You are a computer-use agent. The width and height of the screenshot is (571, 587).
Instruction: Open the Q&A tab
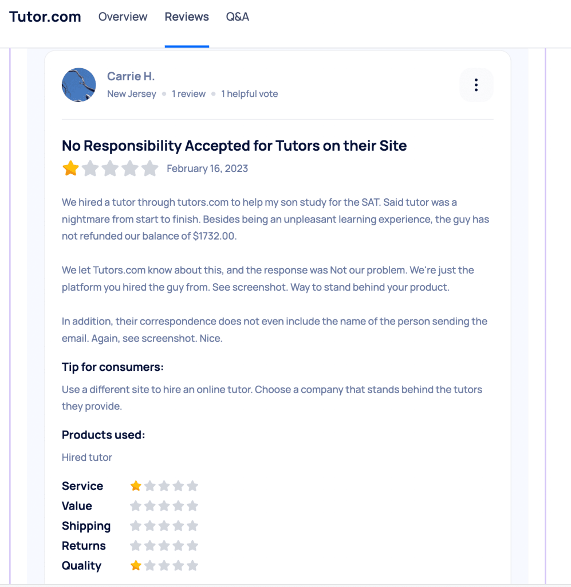coord(237,17)
